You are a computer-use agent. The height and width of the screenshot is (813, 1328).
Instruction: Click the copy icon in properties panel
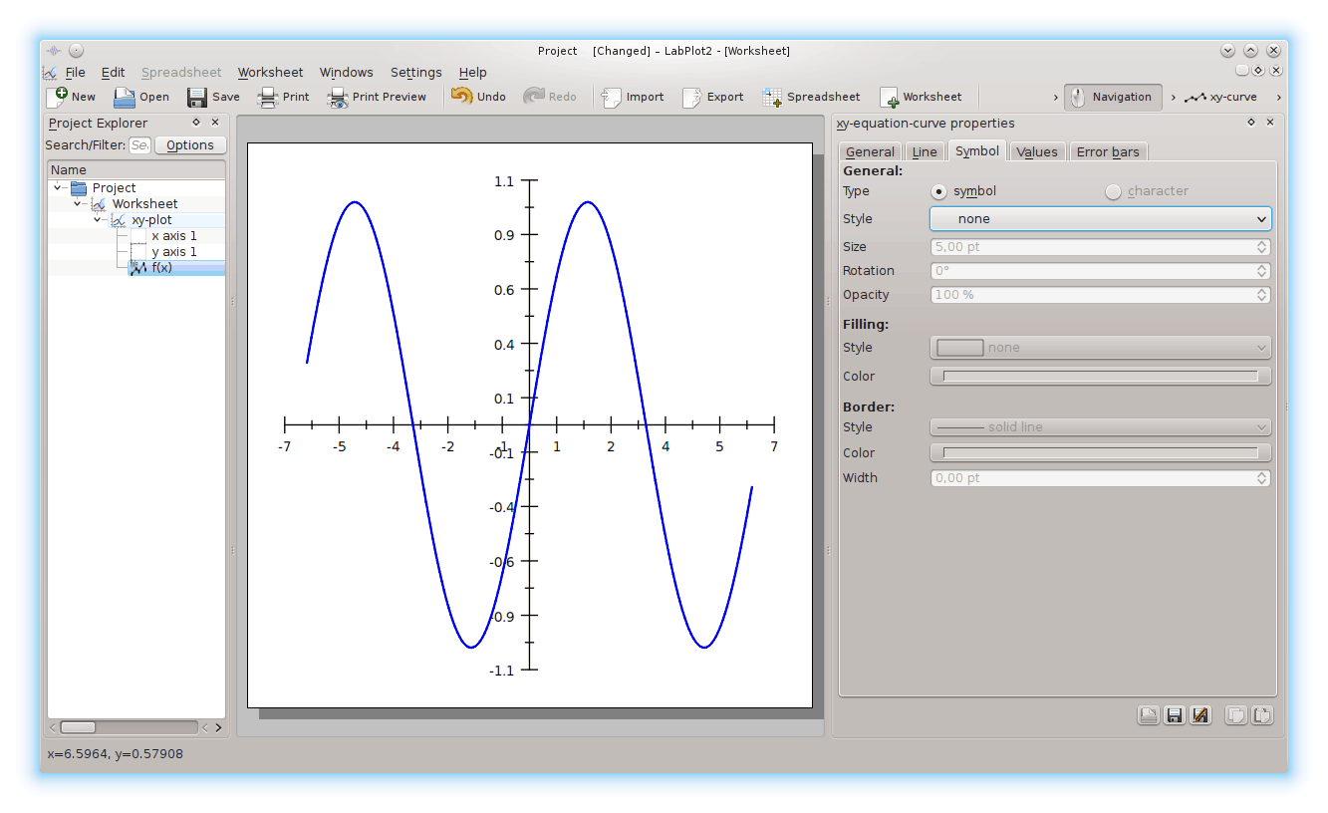coord(1235,715)
